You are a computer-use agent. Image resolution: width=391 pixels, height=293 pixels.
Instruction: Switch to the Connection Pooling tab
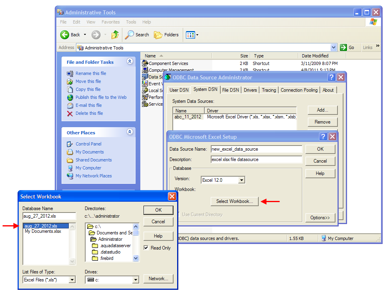tap(299, 90)
